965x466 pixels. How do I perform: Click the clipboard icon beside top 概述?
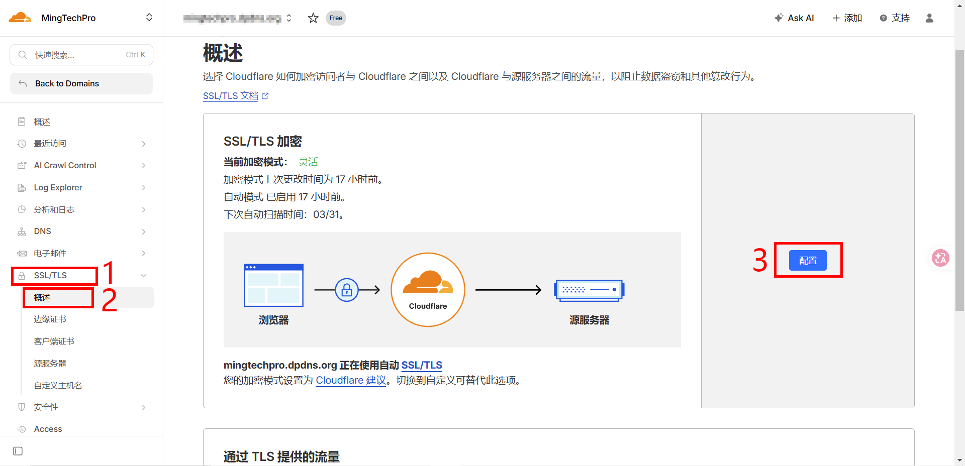point(22,122)
